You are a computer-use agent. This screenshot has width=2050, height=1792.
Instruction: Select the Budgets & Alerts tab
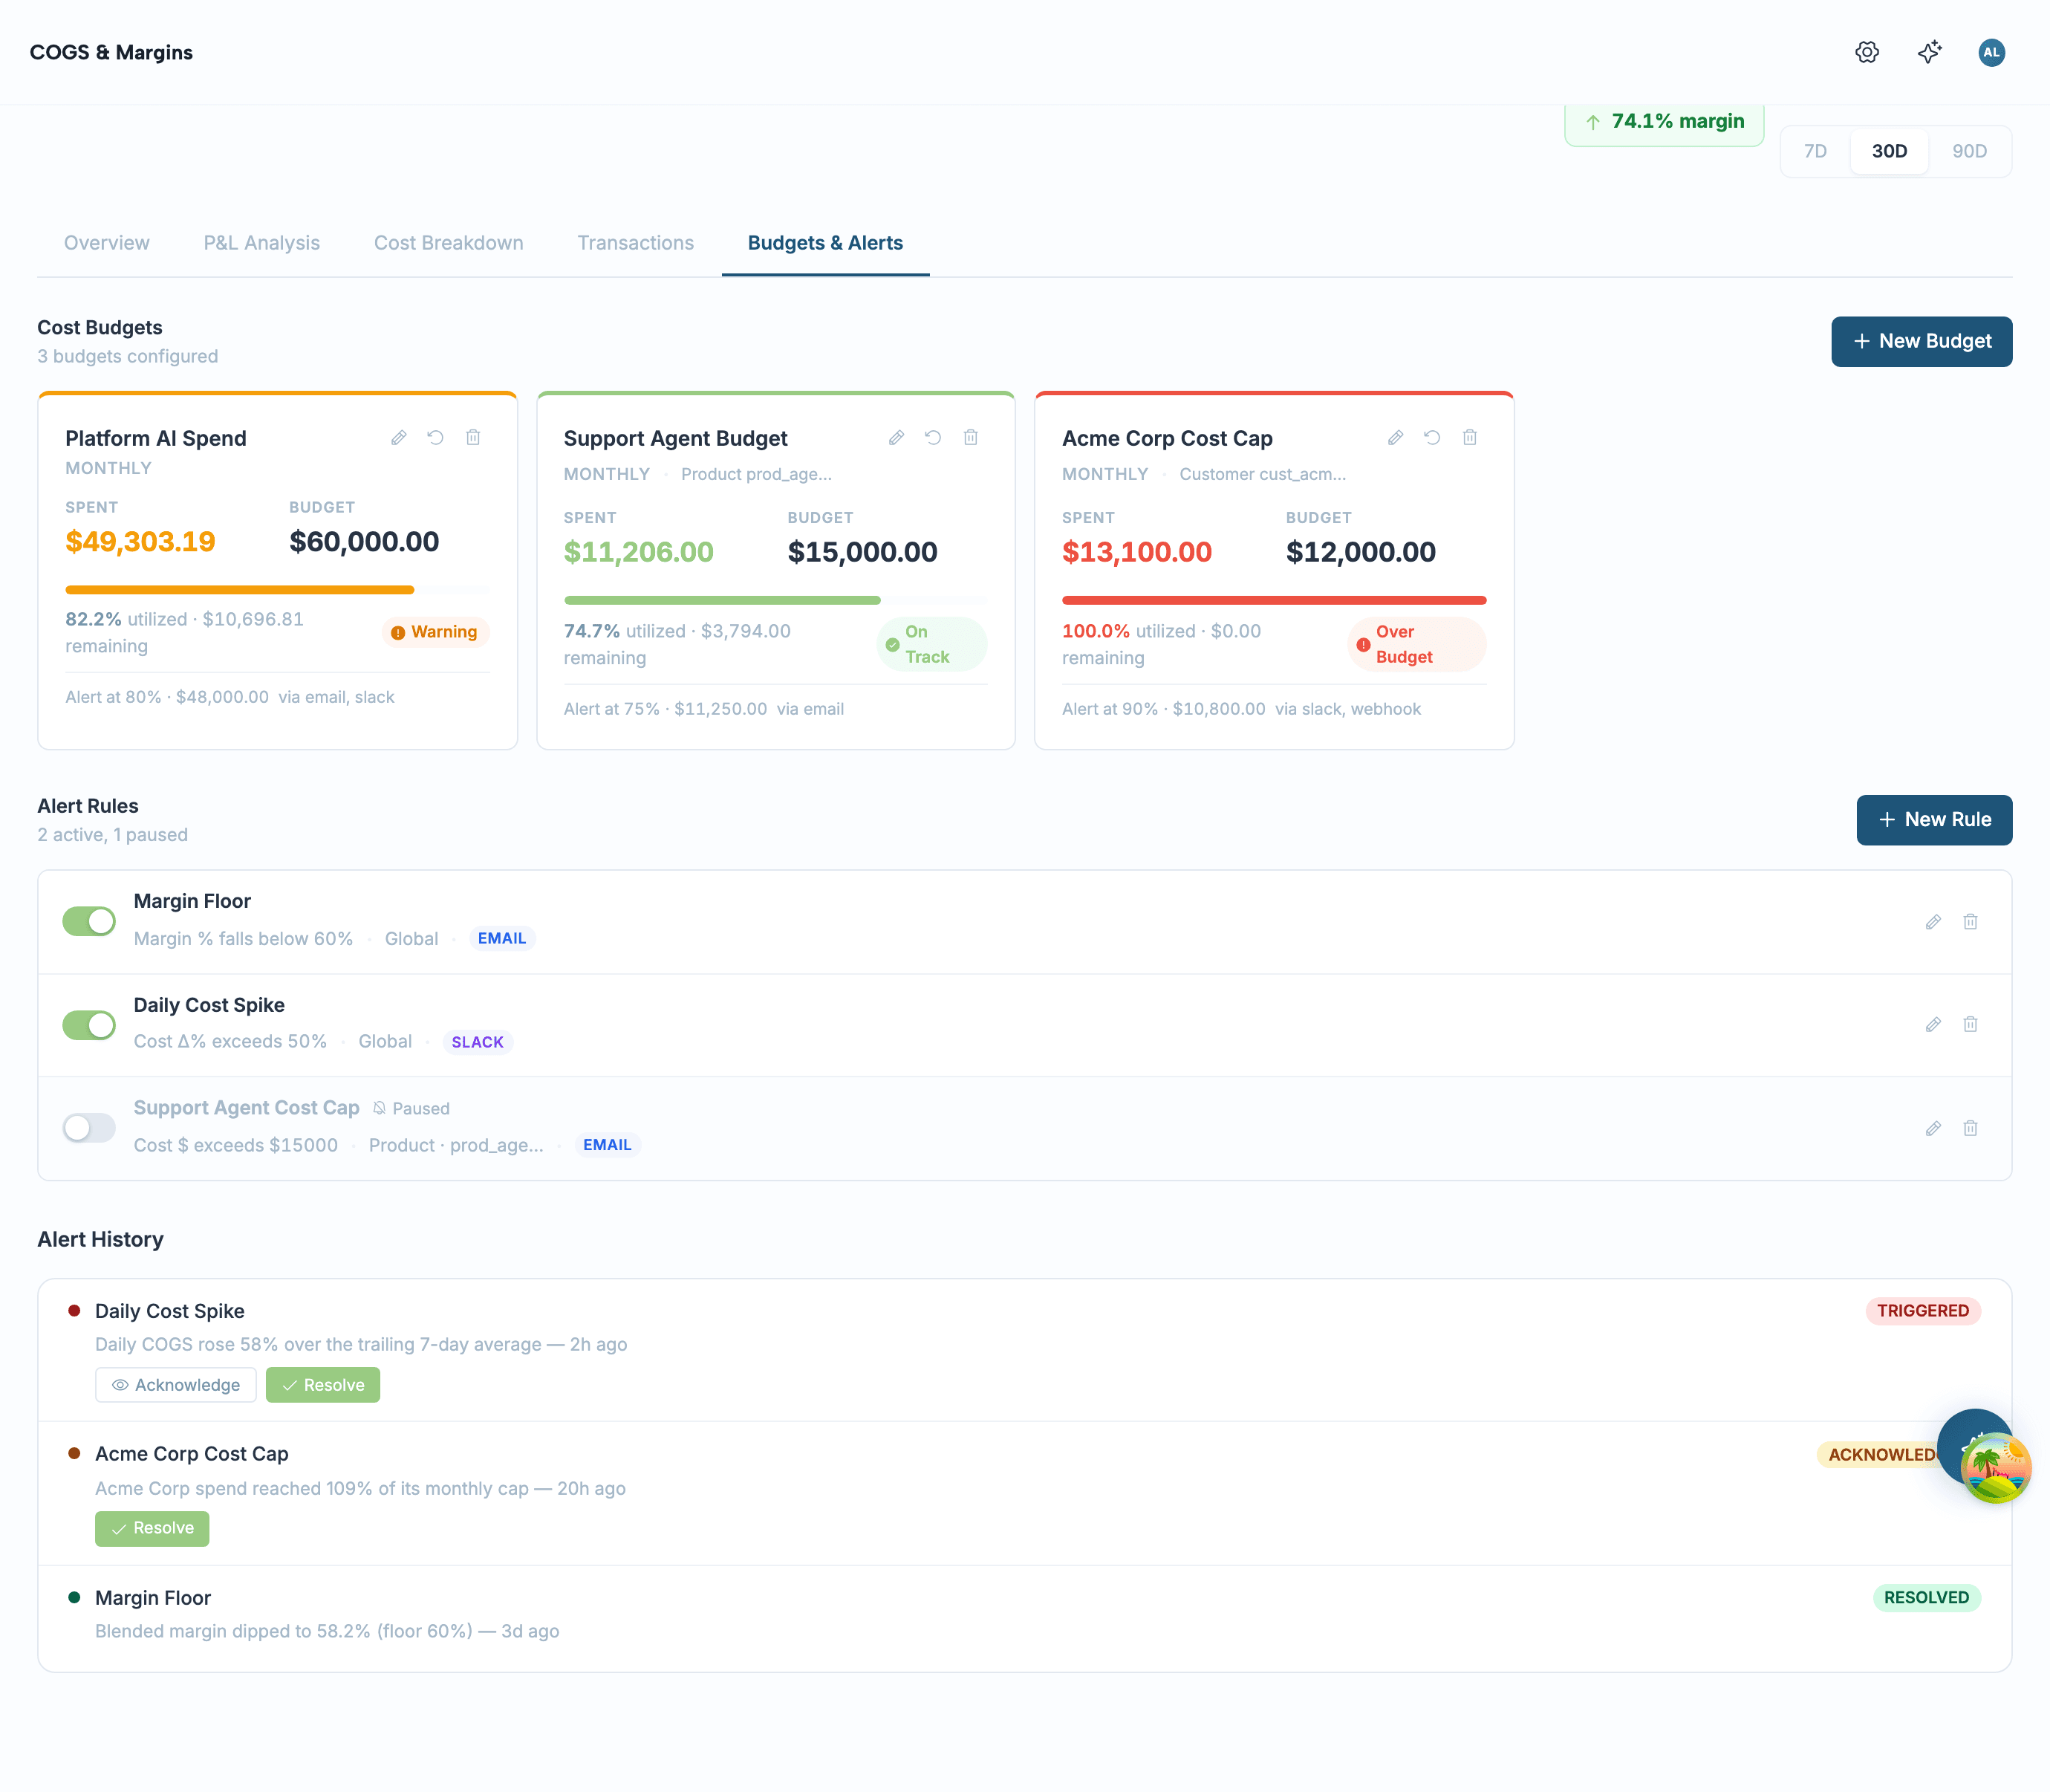[x=826, y=243]
